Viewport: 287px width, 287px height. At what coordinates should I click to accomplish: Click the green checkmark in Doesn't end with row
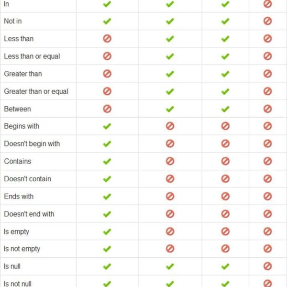coord(107,214)
